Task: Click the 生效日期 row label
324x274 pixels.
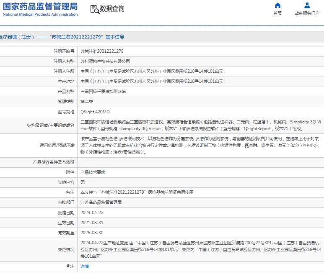Action: (66, 223)
